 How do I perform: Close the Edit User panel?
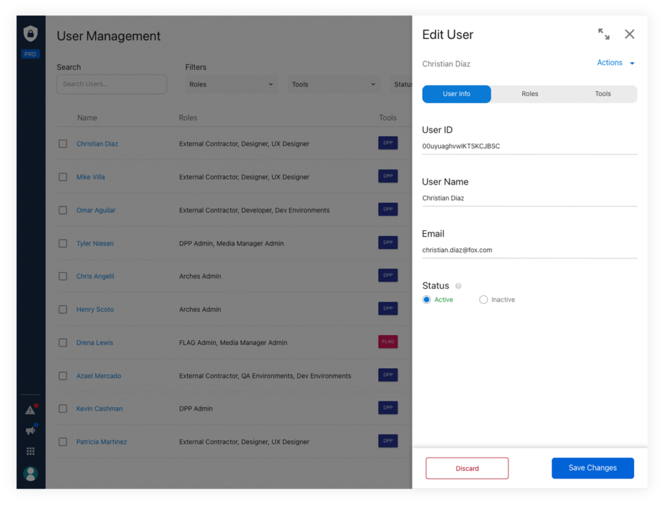(x=629, y=34)
